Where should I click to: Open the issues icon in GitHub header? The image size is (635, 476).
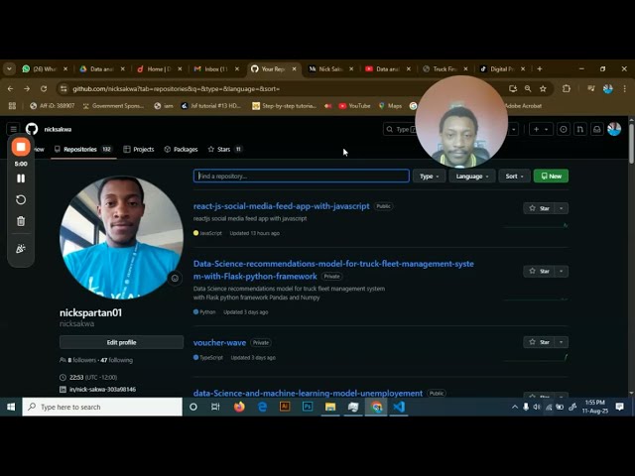click(563, 129)
